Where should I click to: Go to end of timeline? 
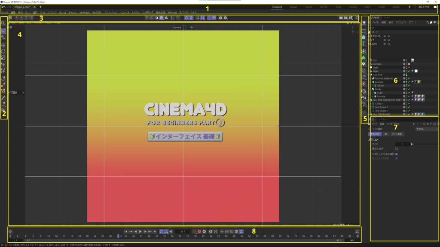coord(155,232)
